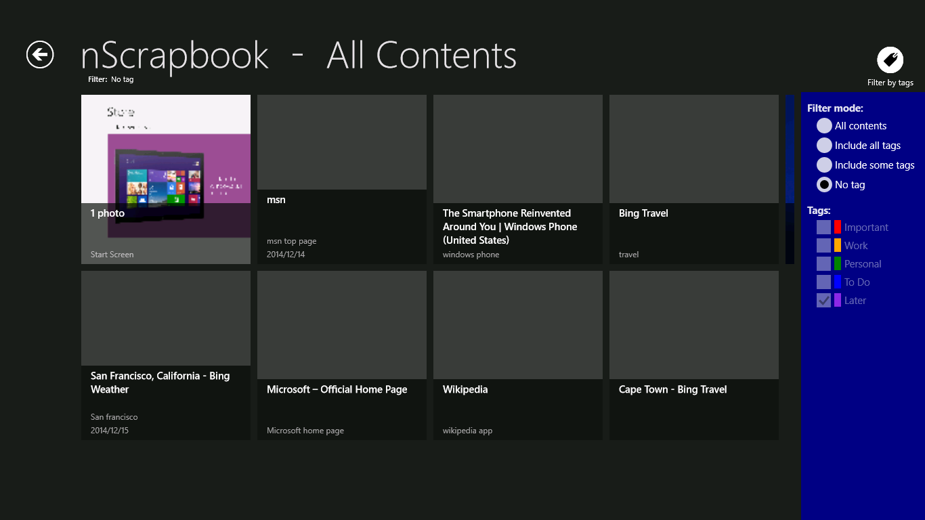Image resolution: width=925 pixels, height=520 pixels.
Task: Open the msn top page tile
Action: 342,179
